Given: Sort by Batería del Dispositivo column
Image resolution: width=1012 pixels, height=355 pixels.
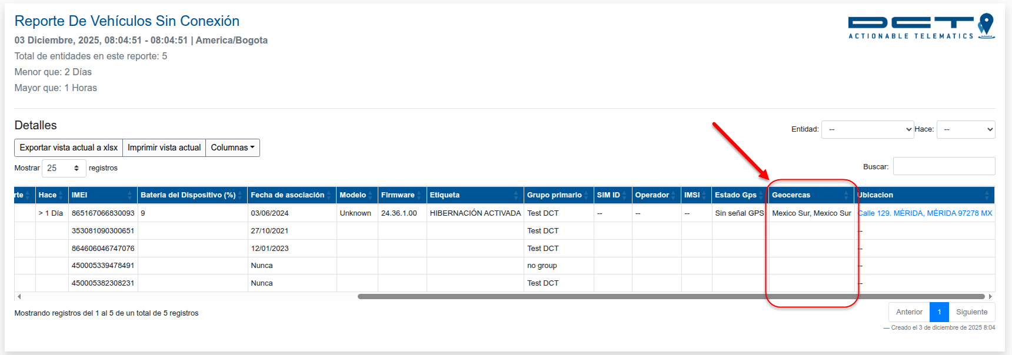Looking at the screenshot, I should tap(192, 195).
